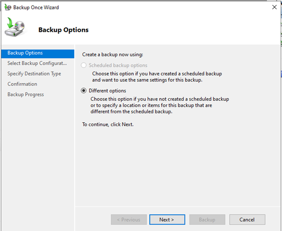Click the Backup Once Wizard title text
Screen dimensions: 282x231
point(36,7)
